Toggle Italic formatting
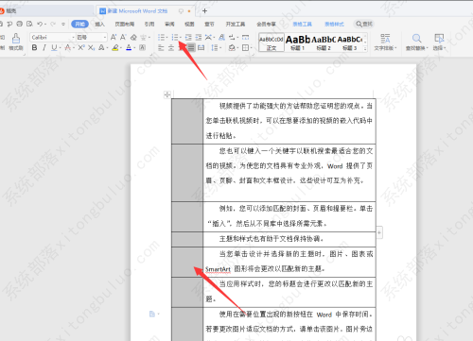473x341 pixels. coord(44,47)
